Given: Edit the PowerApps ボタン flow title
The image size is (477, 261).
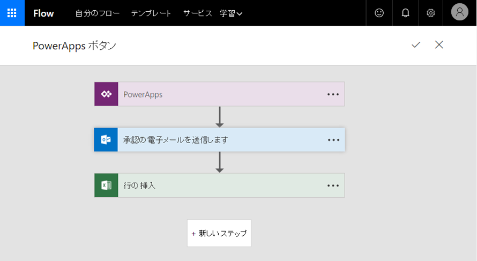Looking at the screenshot, I should click(x=74, y=46).
